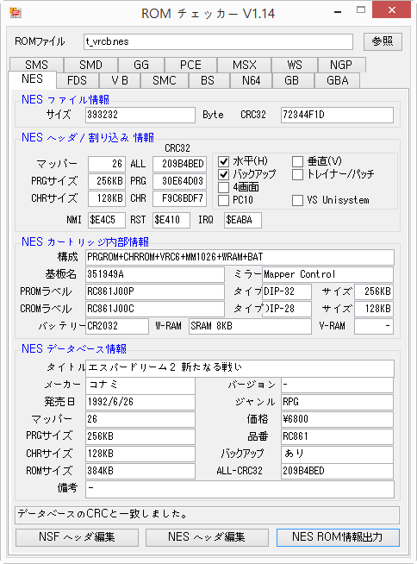
Task: Click the V-RAM field
Action: pyautogui.click(x=374, y=326)
